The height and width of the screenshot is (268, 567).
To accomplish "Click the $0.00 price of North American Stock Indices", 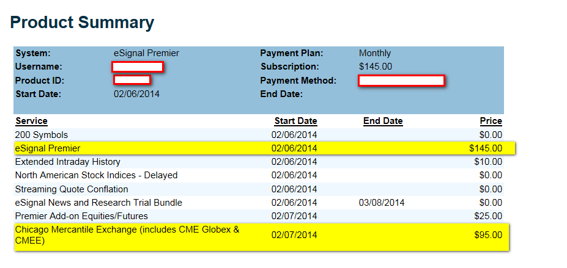I will pos(491,175).
